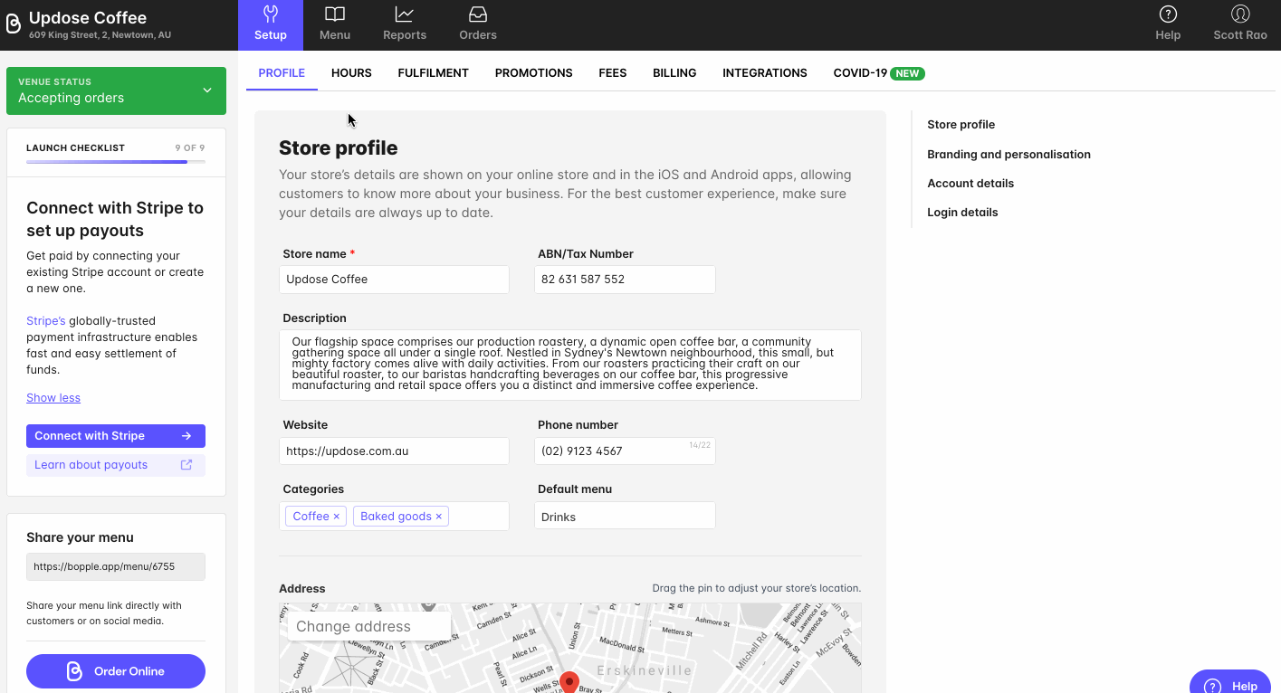Viewport: 1281px width, 693px height.
Task: Jump to Account details section
Action: coord(970,184)
